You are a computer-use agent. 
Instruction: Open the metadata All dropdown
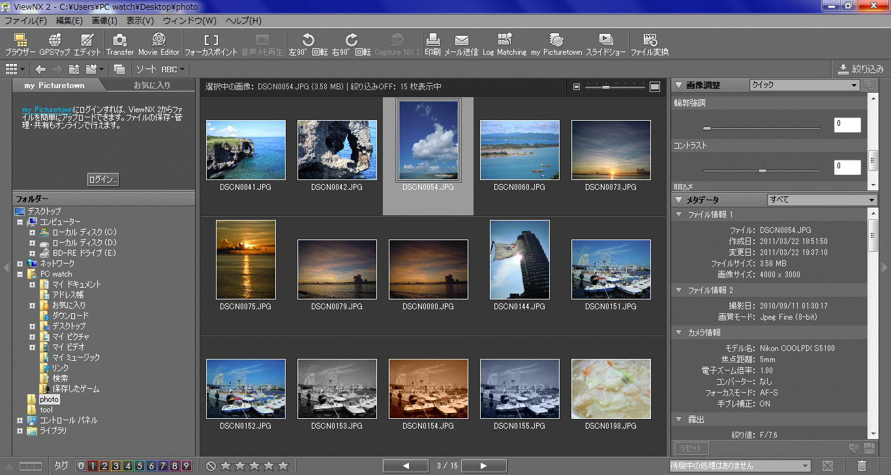point(822,200)
